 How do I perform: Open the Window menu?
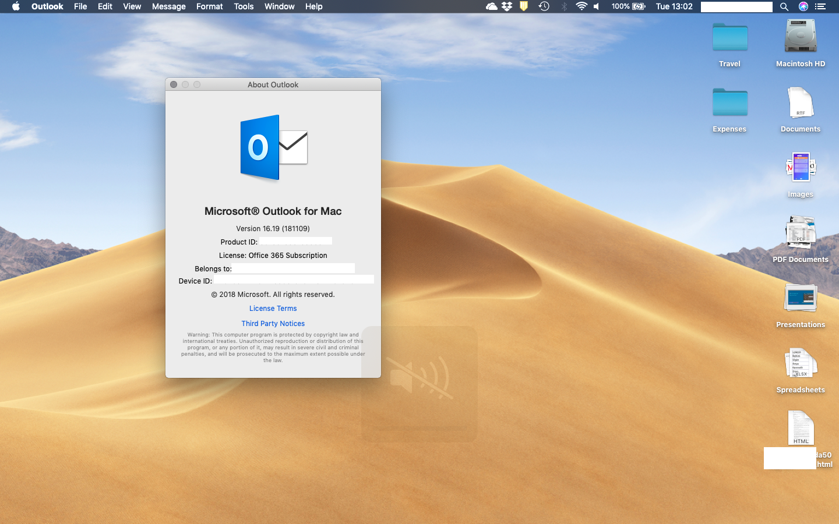pos(279,6)
